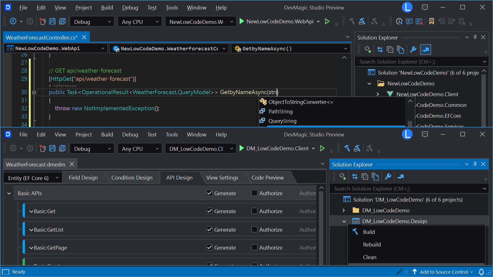Image resolution: width=493 pixels, height=277 pixels.
Task: Click Properties wrench icon in lower Solution Explorer
Action: pyautogui.click(x=388, y=176)
